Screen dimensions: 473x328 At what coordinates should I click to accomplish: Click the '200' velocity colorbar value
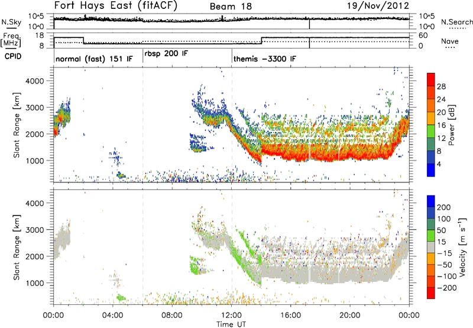click(444, 207)
